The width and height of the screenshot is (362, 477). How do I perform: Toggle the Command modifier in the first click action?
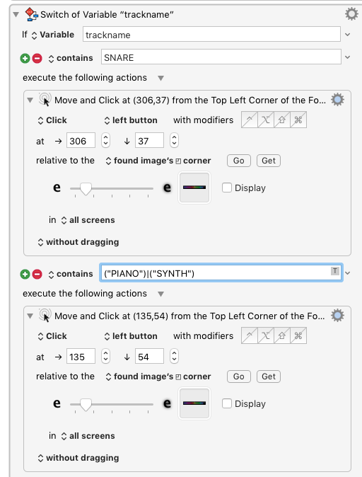tap(298, 120)
